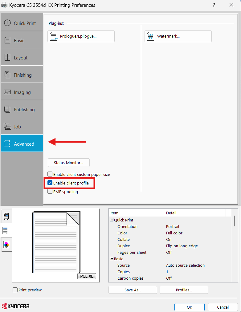This screenshot has height=312, width=241.
Task: Click the Imaging picture icon
Action: click(7, 92)
